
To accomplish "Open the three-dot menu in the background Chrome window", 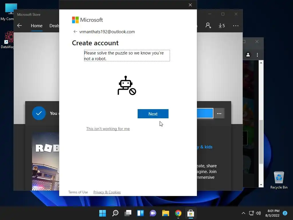I will click(257, 55).
